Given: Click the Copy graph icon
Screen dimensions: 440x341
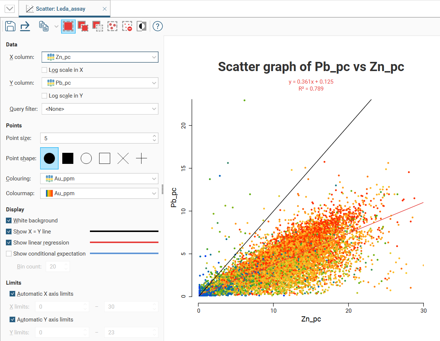Looking at the screenshot, I should point(44,26).
